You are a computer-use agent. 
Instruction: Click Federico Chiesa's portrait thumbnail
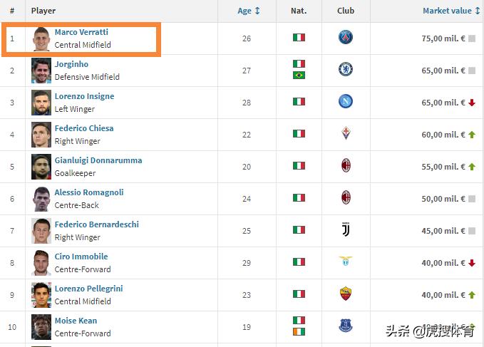point(41,134)
